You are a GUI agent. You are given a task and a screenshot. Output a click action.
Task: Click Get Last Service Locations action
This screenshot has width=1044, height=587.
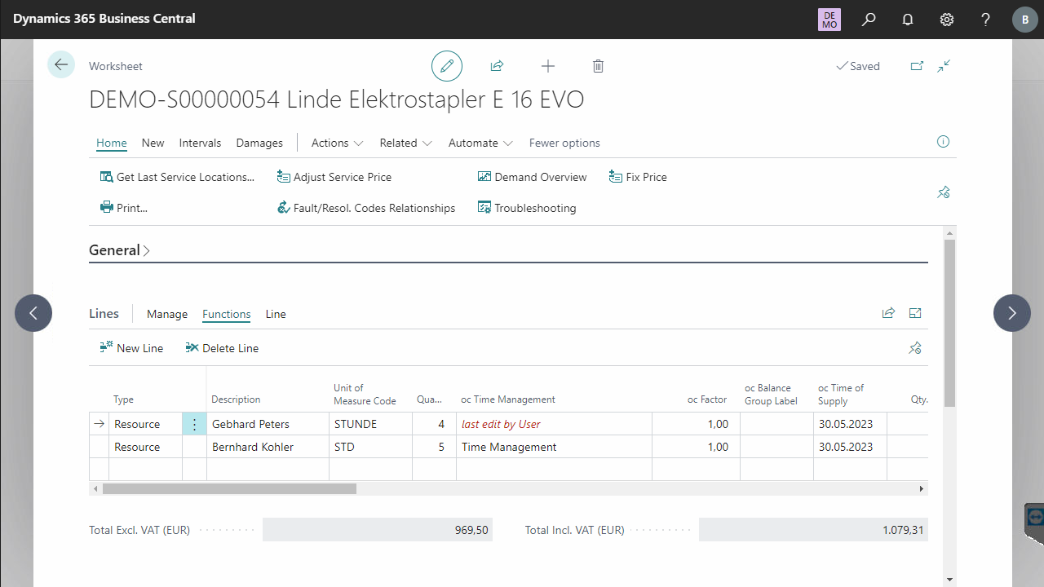coord(177,177)
